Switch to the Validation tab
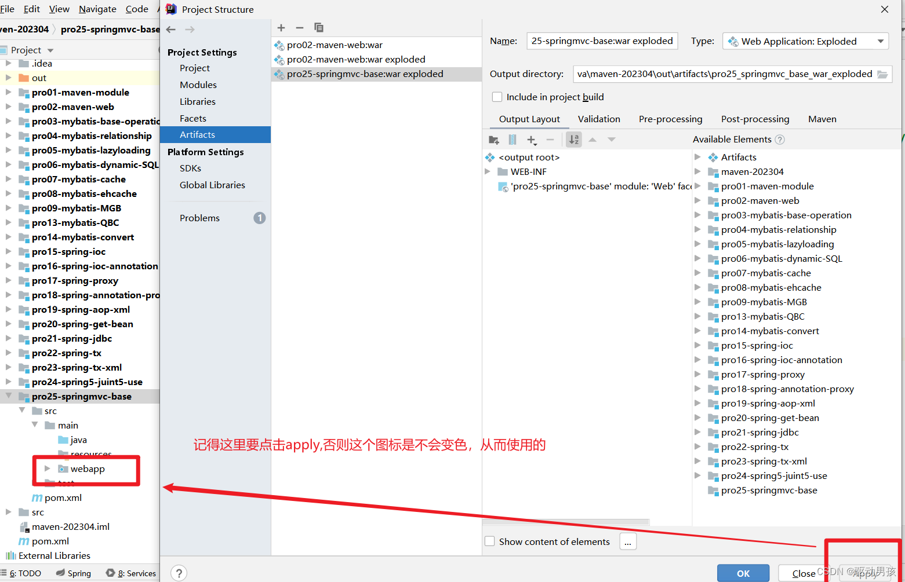Image resolution: width=905 pixels, height=582 pixels. click(599, 119)
